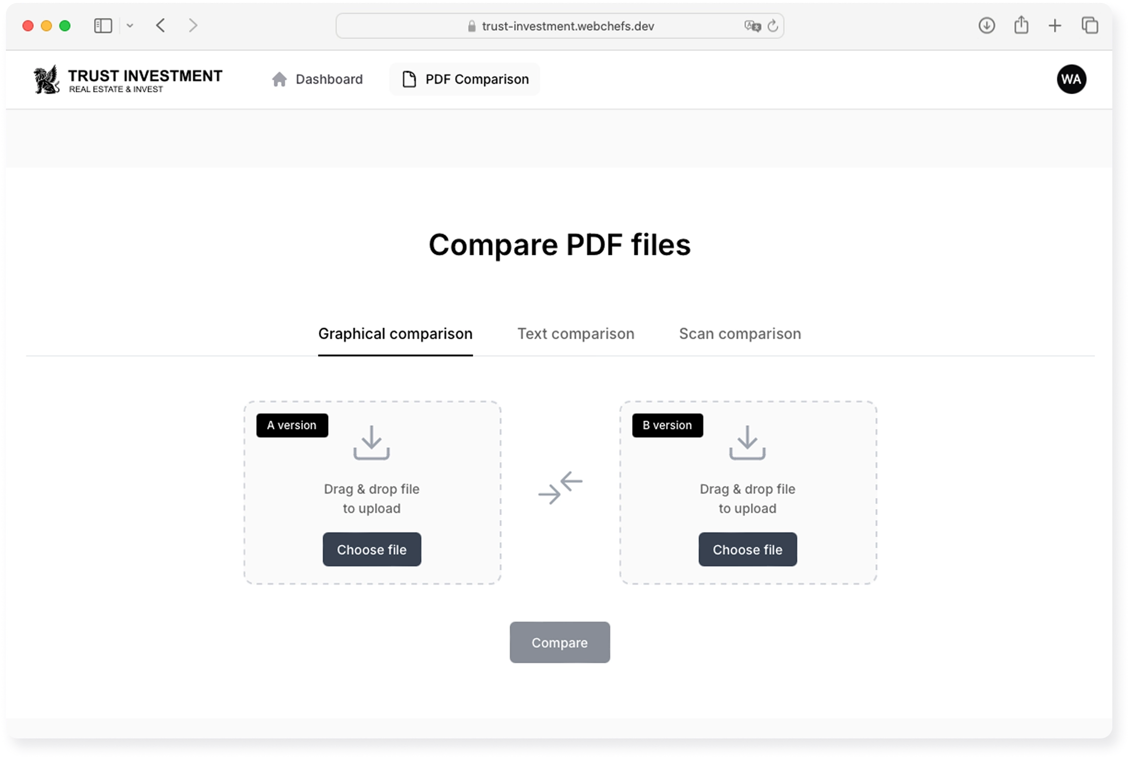Choose file for the B version
The width and height of the screenshot is (1130, 759).
(x=747, y=550)
